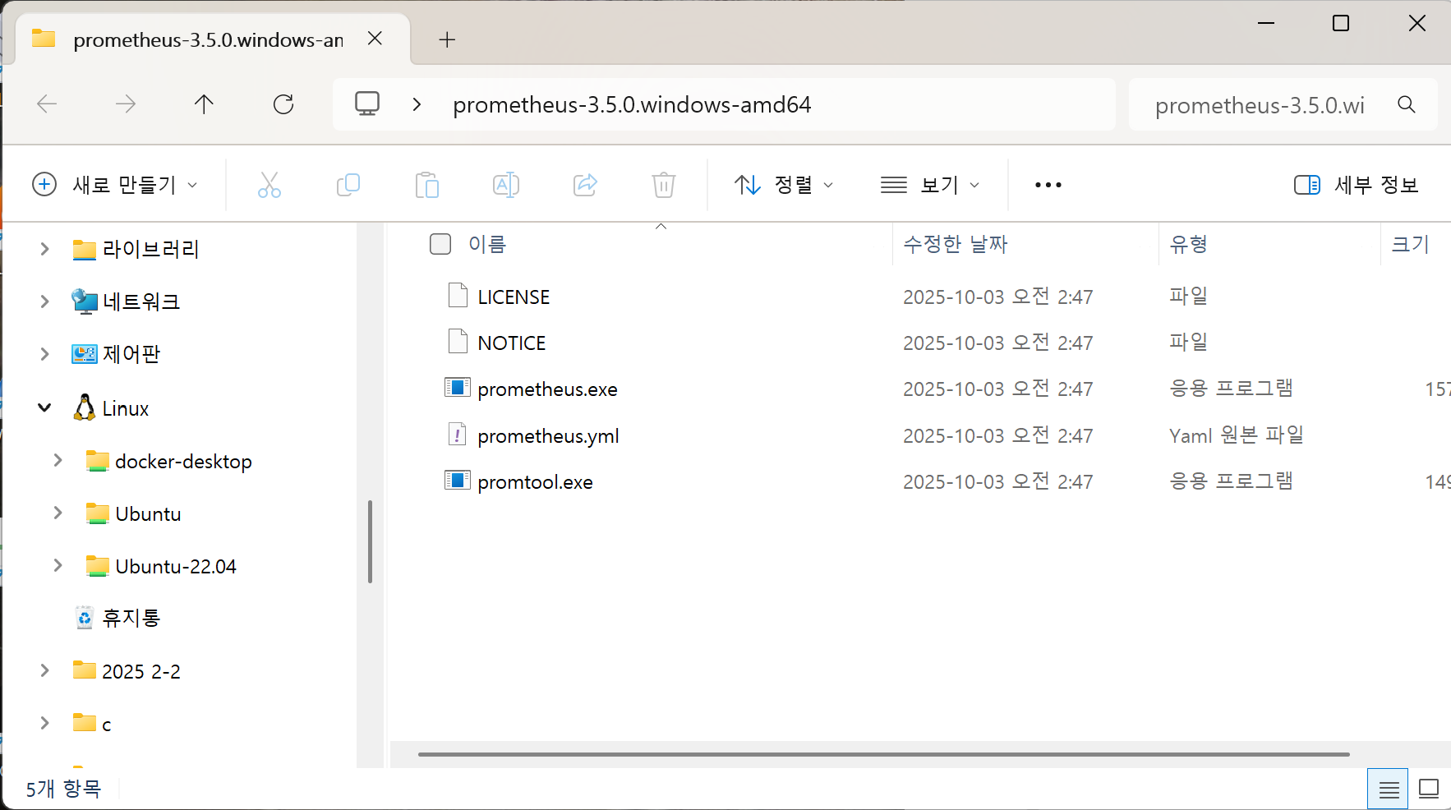
Task: Tick the select-all checkbox beside 이름
Action: click(440, 244)
